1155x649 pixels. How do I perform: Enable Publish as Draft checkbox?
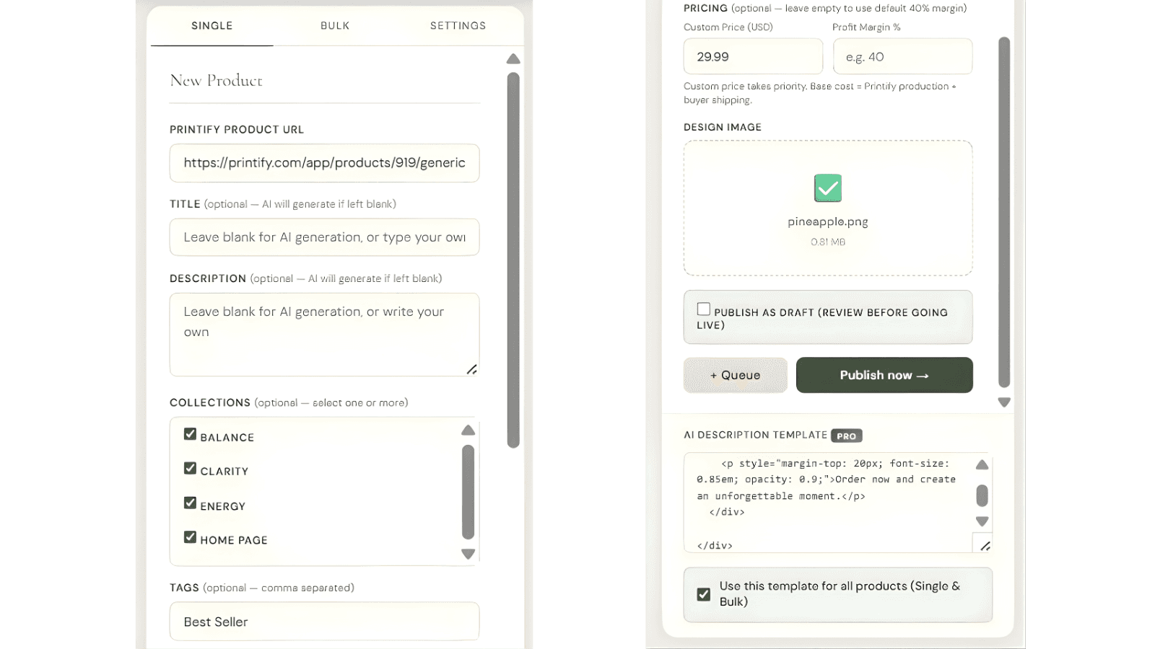pos(704,309)
